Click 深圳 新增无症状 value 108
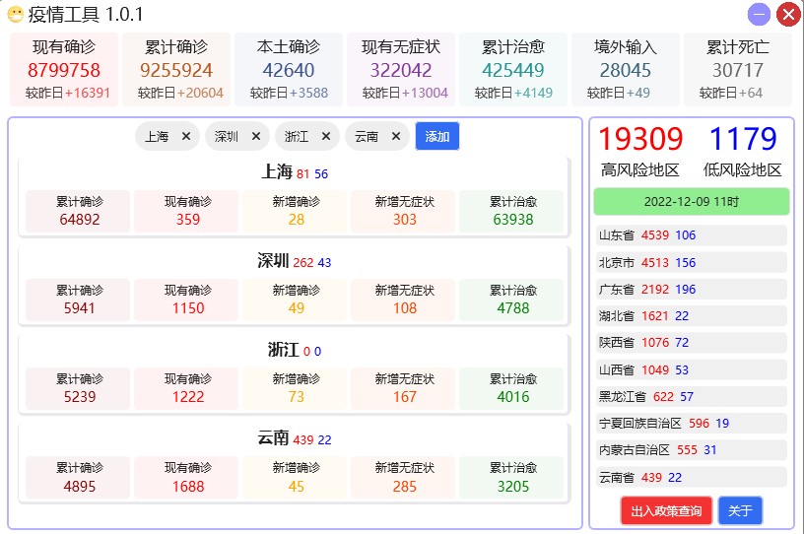 click(x=405, y=308)
